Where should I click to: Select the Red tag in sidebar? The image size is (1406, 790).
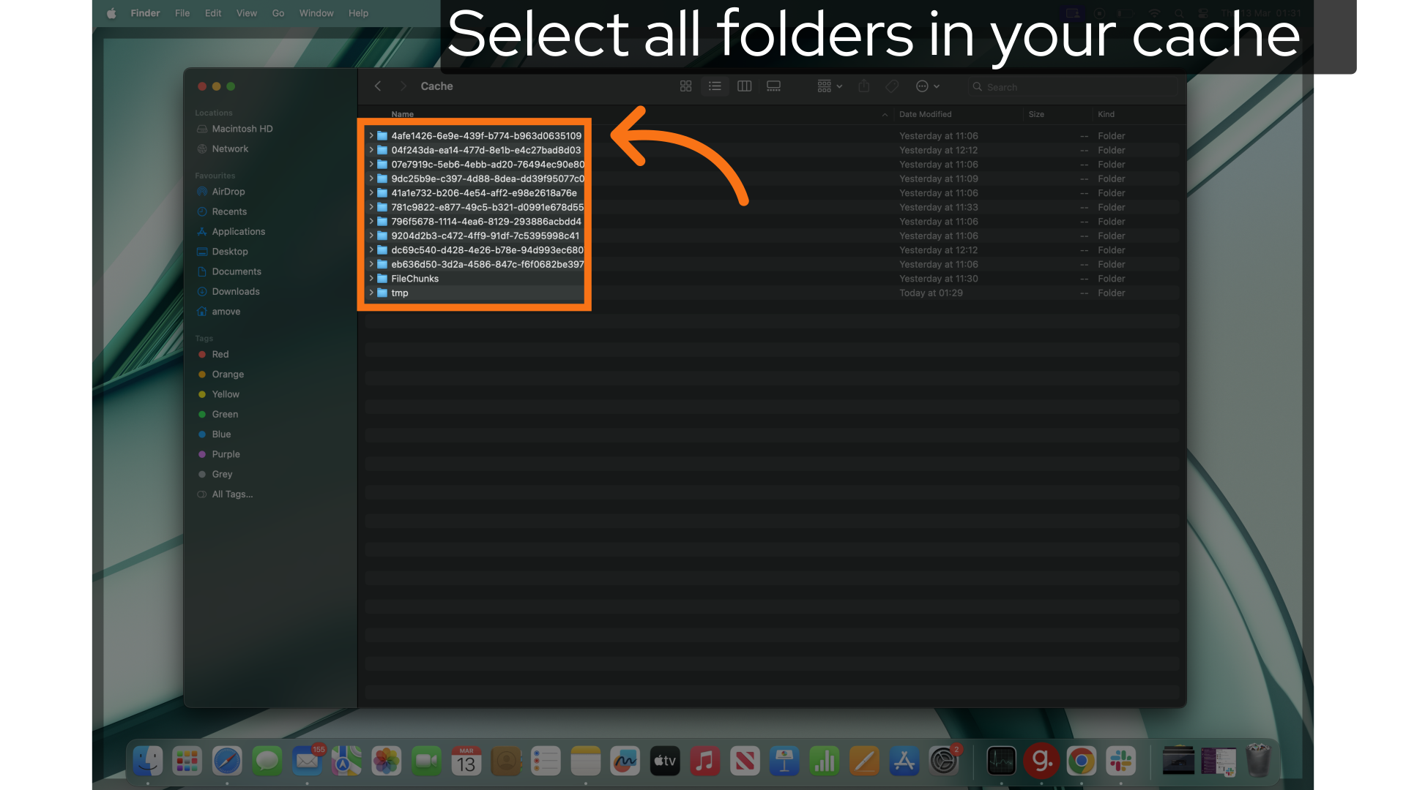tap(220, 354)
